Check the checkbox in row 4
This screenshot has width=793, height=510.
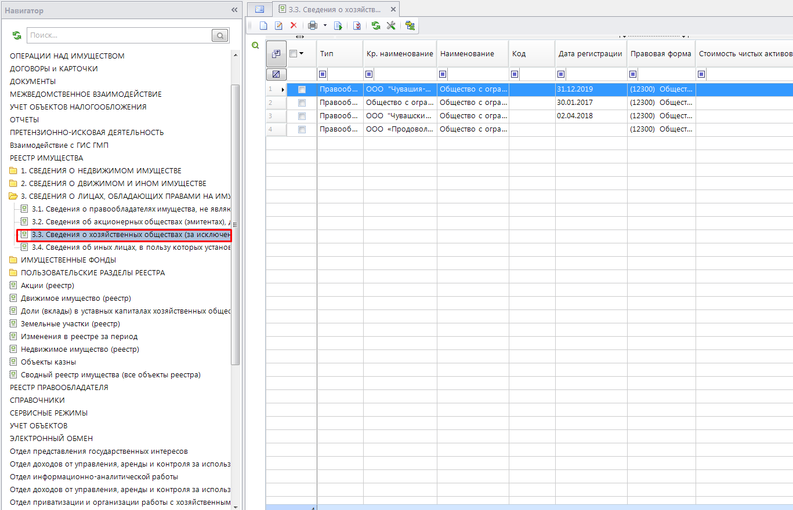302,130
